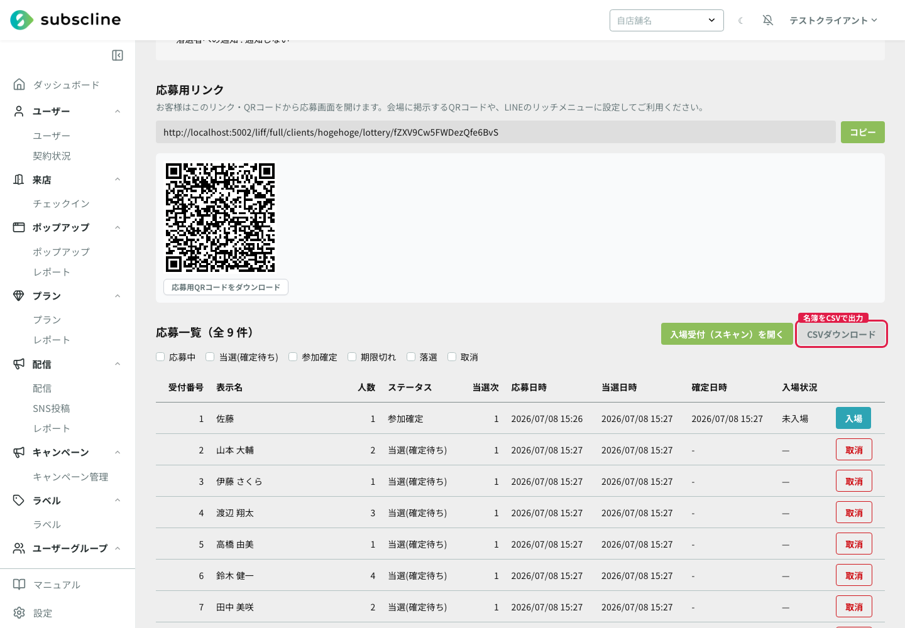Click the dashboard house icon
The image size is (905, 628).
tap(19, 84)
